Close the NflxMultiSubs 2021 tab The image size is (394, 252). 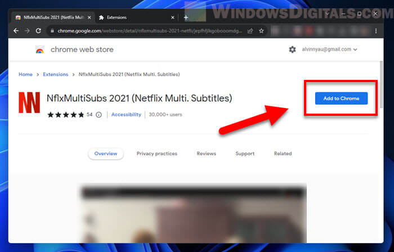[89, 17]
